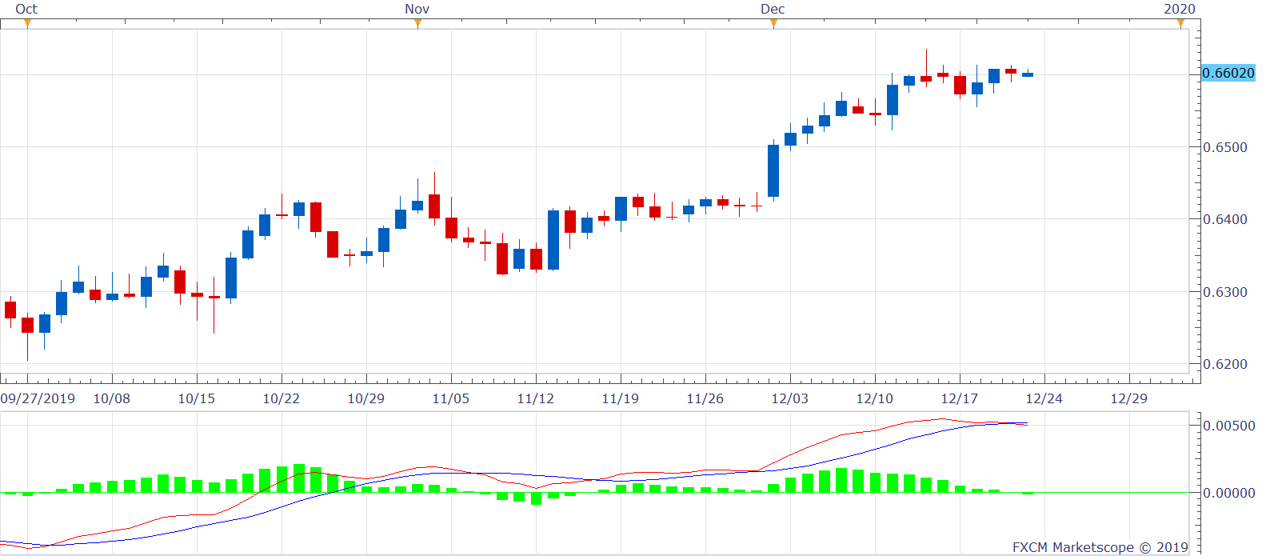Click the 2020 year marker triangle

(x=1181, y=23)
